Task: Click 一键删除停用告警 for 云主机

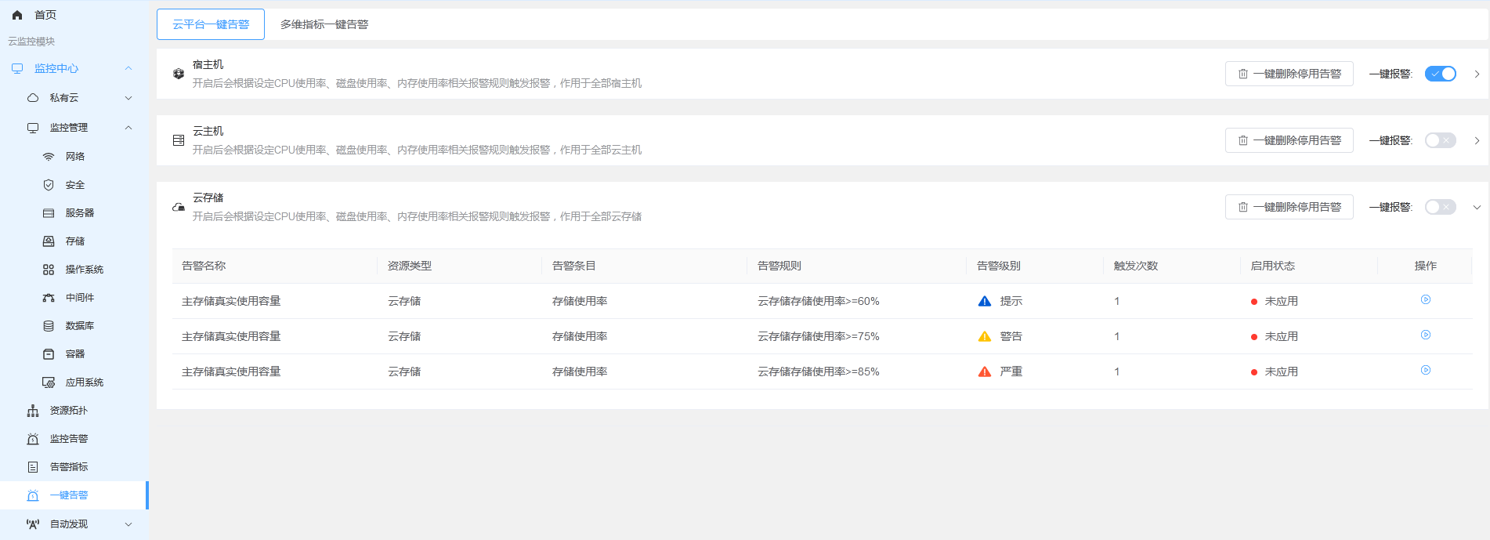Action: 1289,140
